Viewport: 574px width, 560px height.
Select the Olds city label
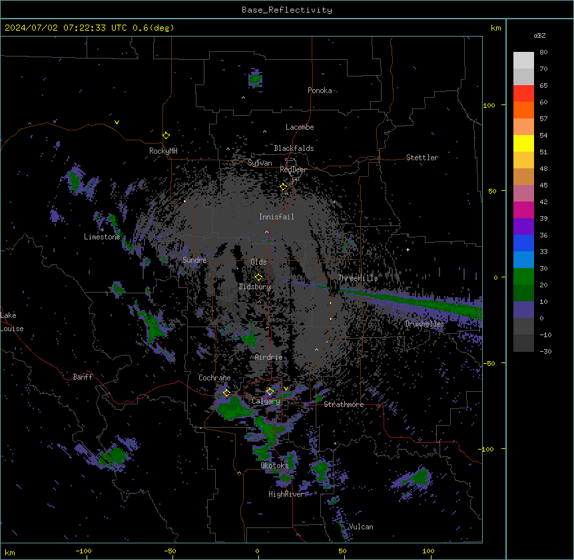tap(258, 262)
